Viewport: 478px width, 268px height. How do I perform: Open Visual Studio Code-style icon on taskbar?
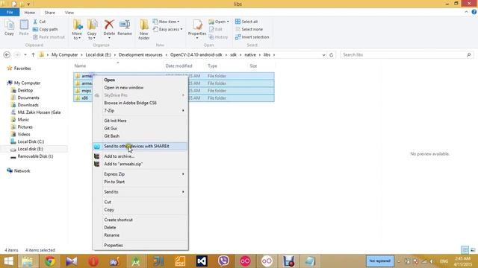point(202,261)
